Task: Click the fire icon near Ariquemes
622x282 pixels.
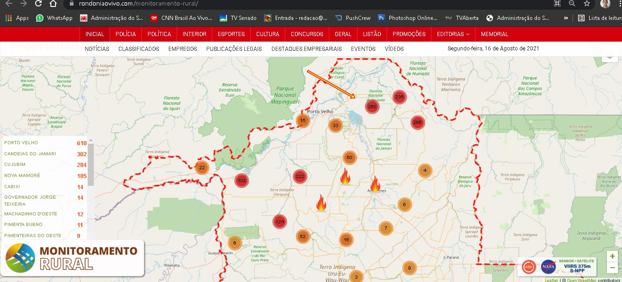Action: (375, 184)
